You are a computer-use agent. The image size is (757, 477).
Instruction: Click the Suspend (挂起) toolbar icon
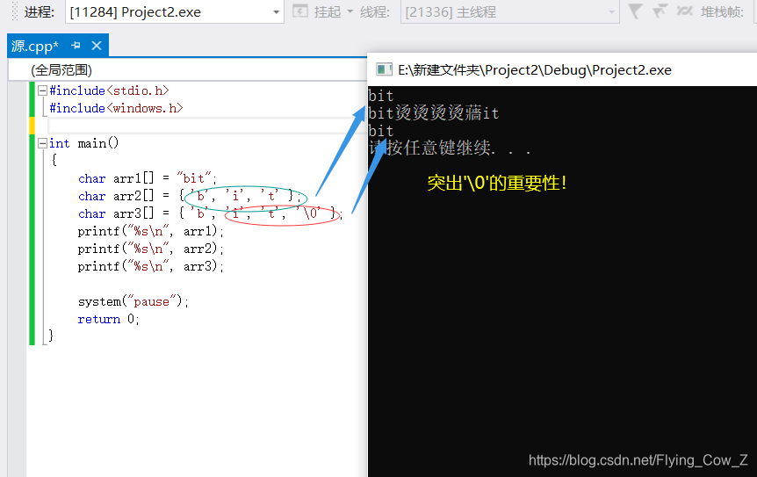(x=300, y=11)
